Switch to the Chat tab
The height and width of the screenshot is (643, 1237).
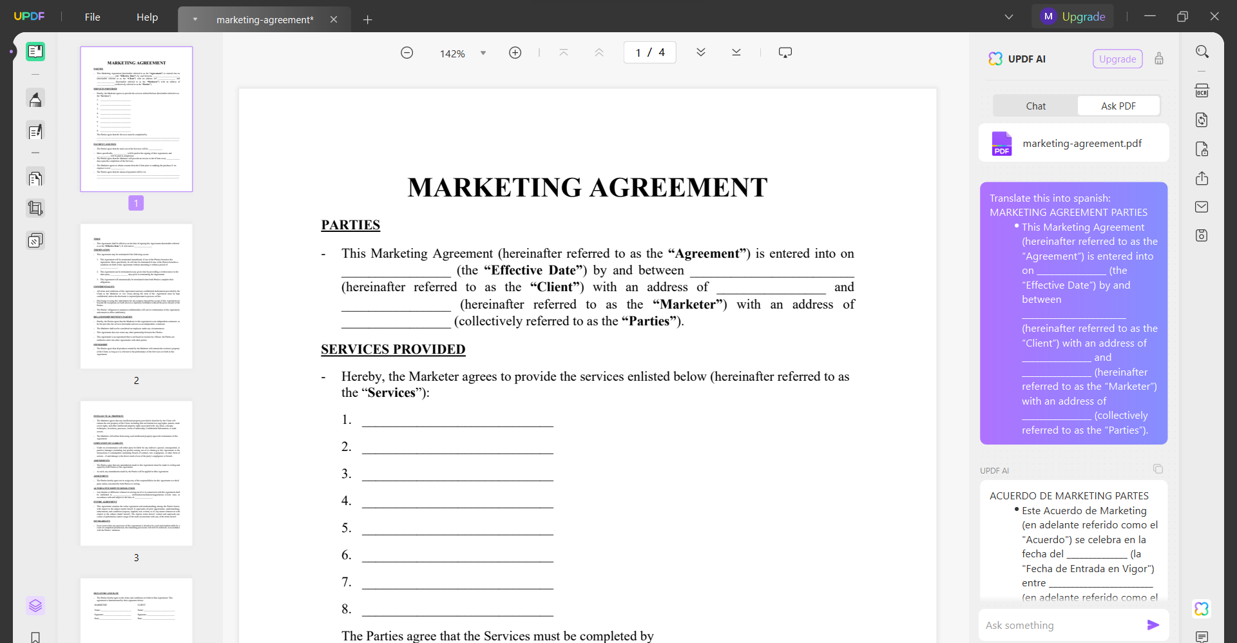1035,105
